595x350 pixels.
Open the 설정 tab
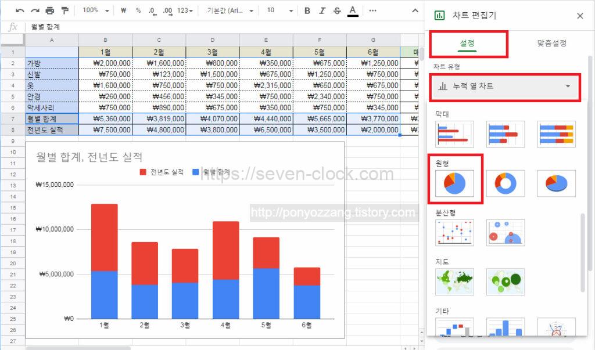point(468,44)
